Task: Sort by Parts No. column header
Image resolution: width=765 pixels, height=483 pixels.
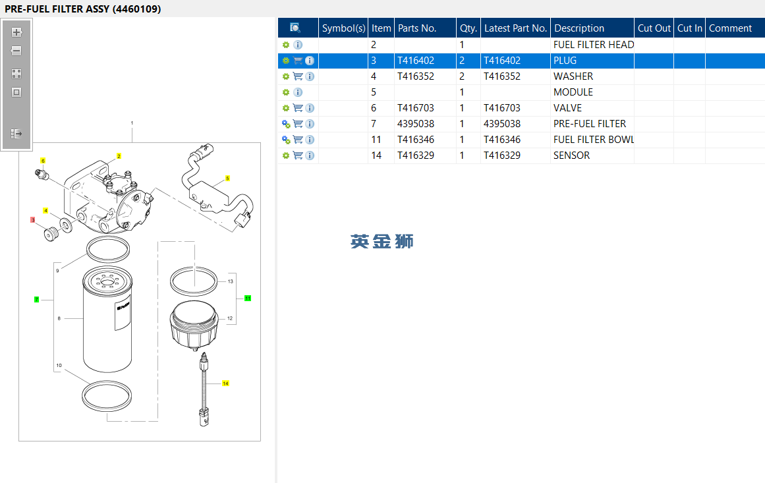Action: point(426,28)
